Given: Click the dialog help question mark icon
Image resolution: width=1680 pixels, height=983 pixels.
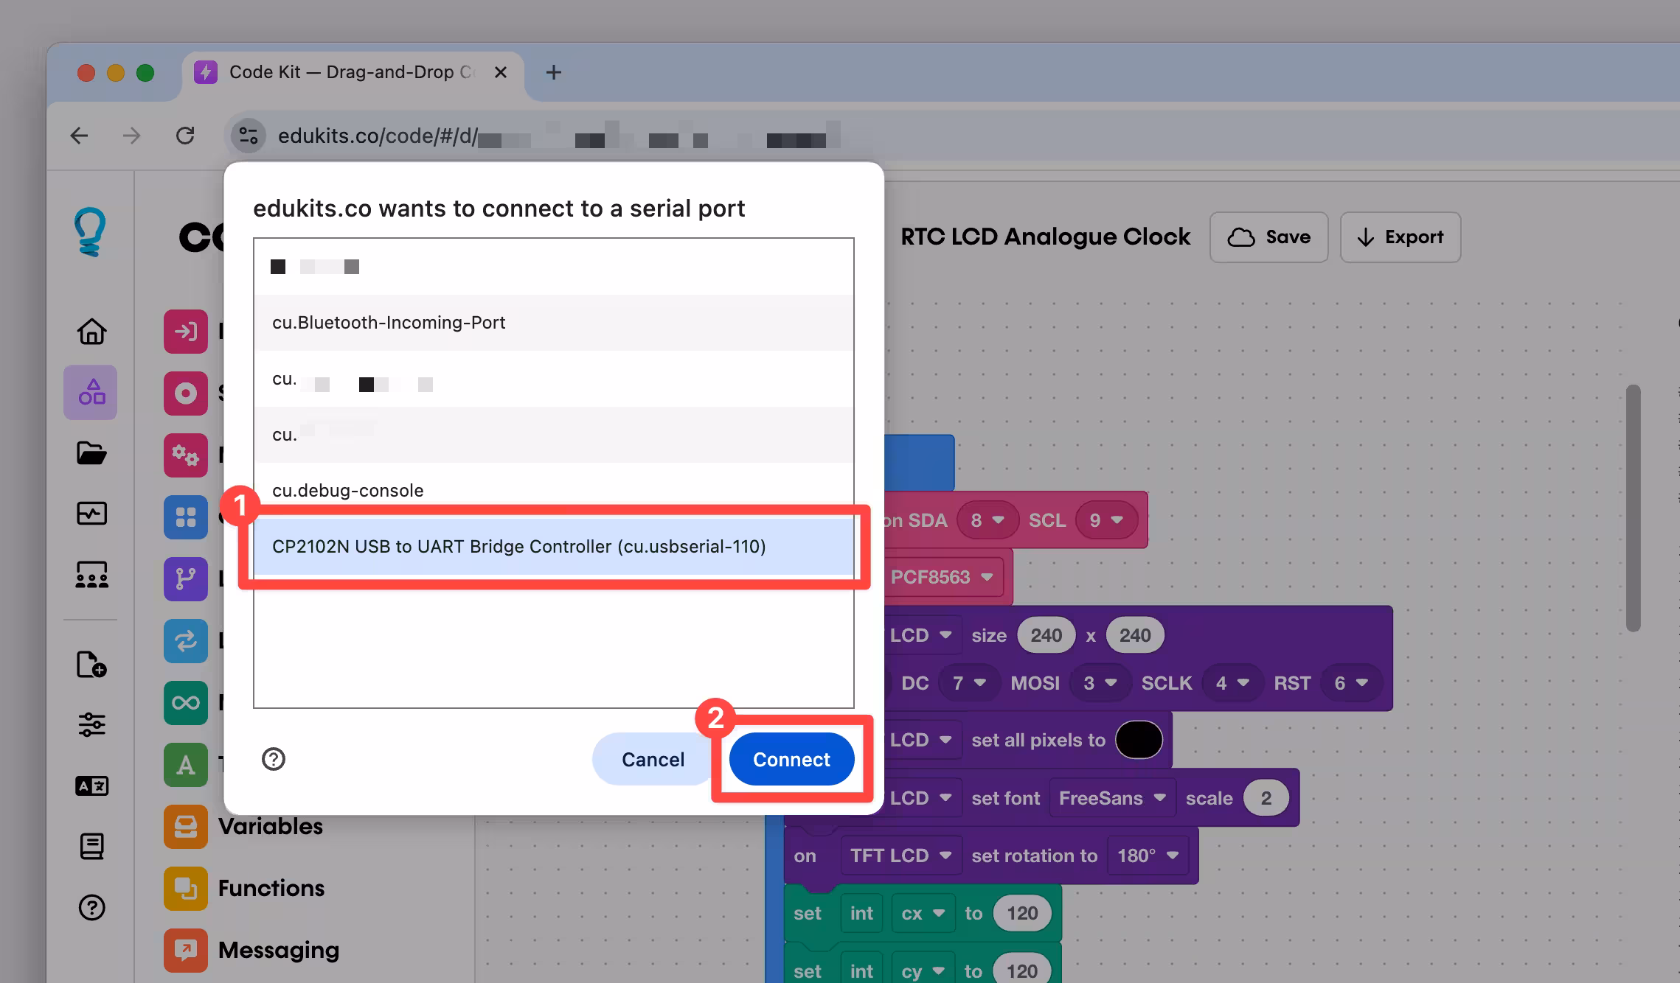Looking at the screenshot, I should (x=274, y=759).
